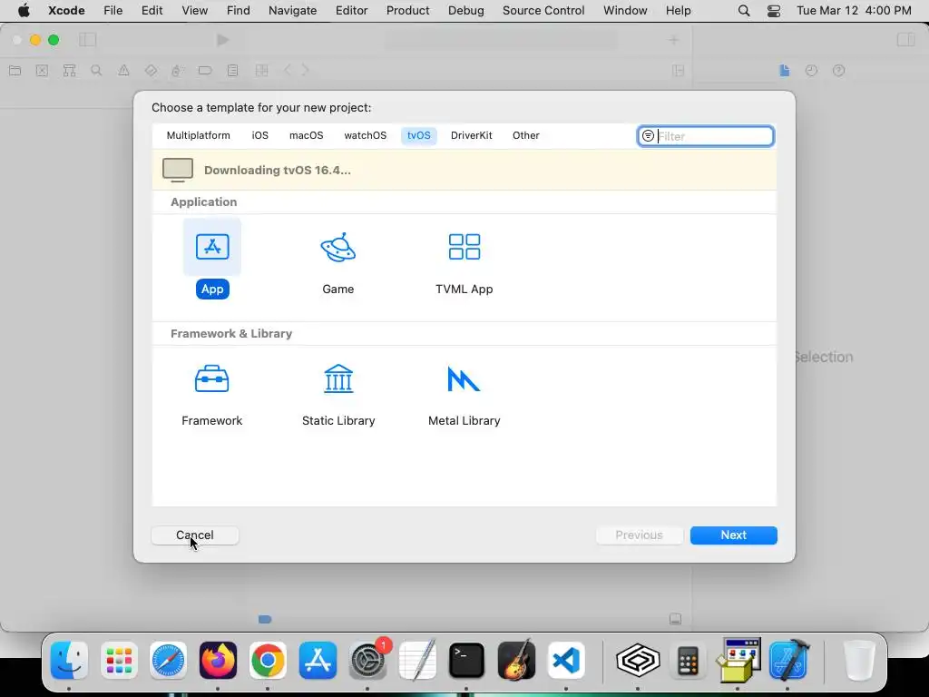This screenshot has width=929, height=697.
Task: Open Finder from the Dock
Action: [x=69, y=661]
